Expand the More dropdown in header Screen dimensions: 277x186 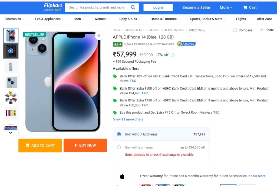pos(226,8)
